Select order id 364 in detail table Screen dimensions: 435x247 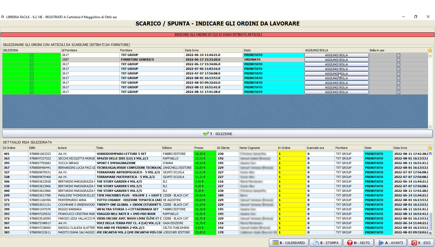(15, 228)
